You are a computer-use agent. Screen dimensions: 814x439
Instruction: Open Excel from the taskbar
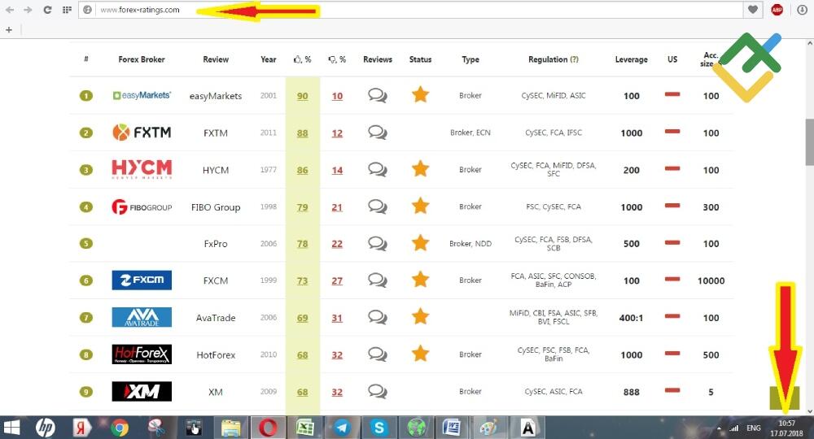(304, 428)
